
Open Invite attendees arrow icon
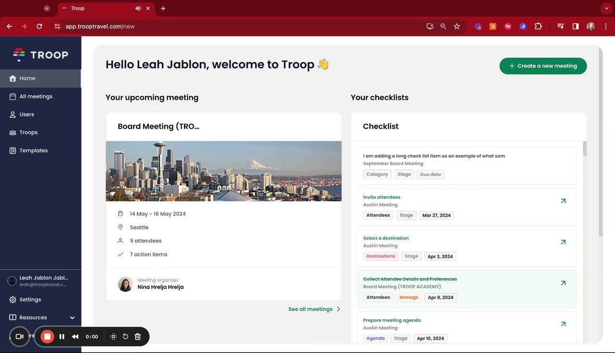click(x=563, y=201)
